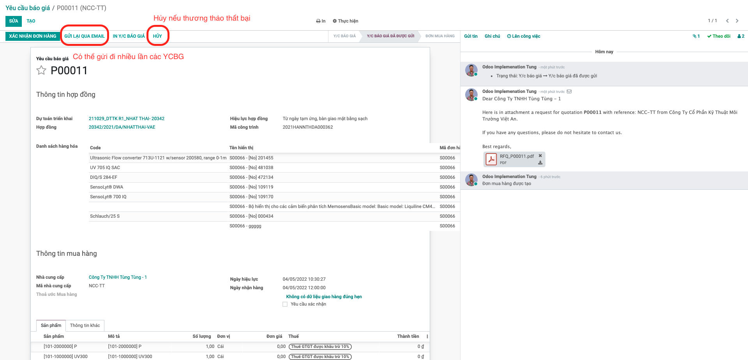Open the attachments paperclip counter

click(696, 36)
